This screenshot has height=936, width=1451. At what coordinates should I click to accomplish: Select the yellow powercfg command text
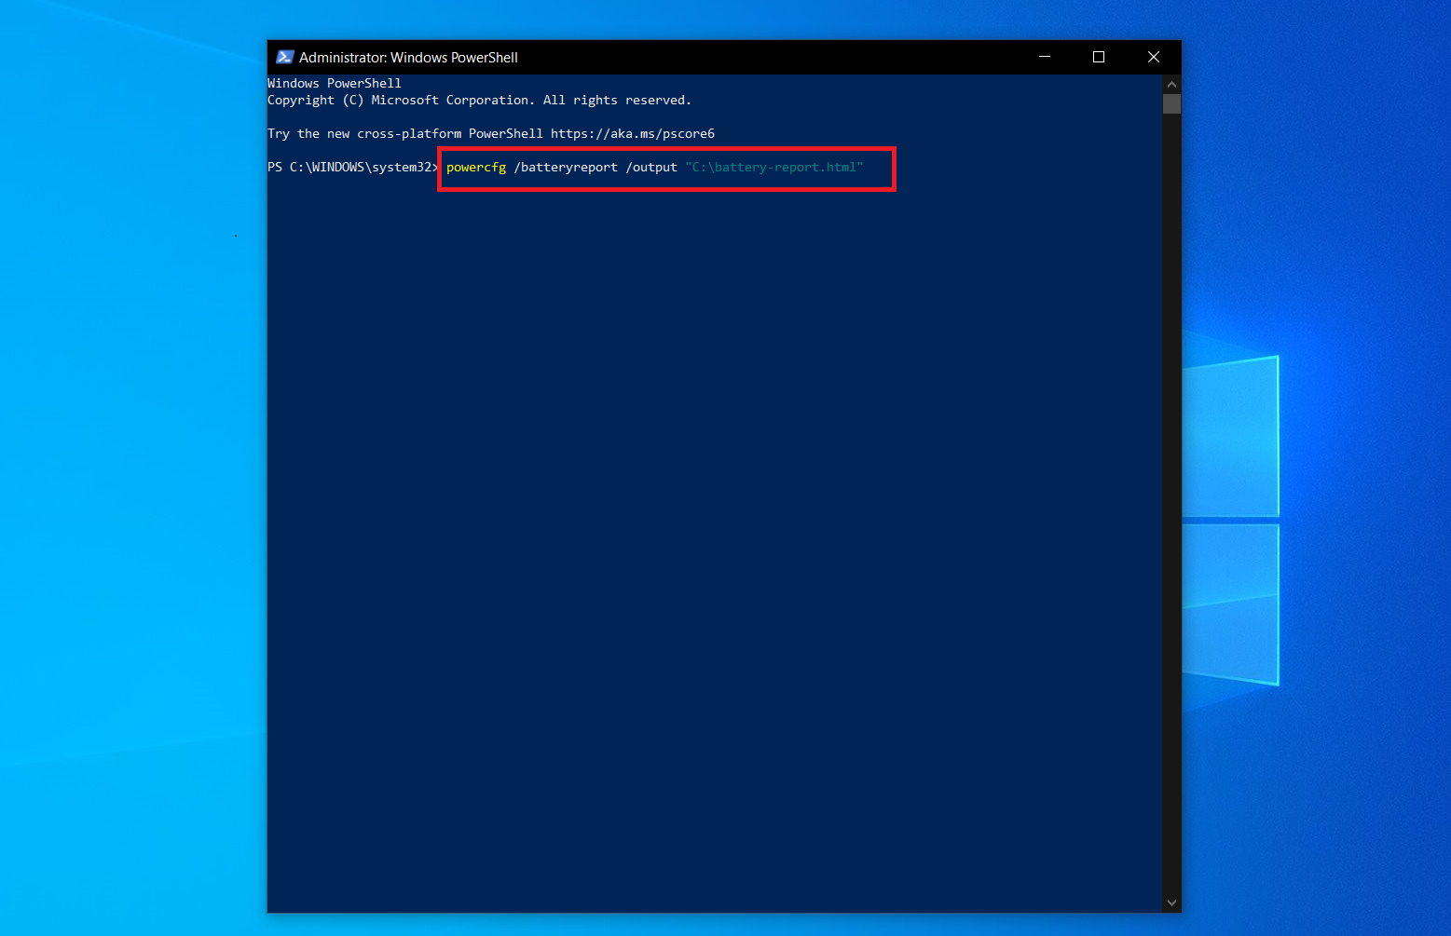[x=476, y=167]
